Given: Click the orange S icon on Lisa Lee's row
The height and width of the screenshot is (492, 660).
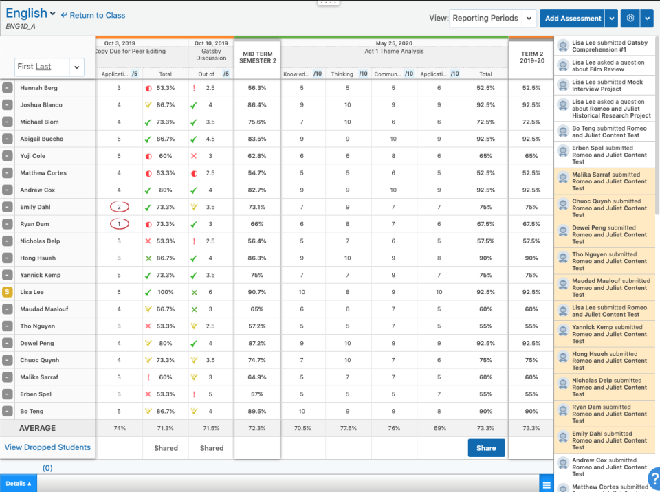Looking at the screenshot, I should [8, 291].
